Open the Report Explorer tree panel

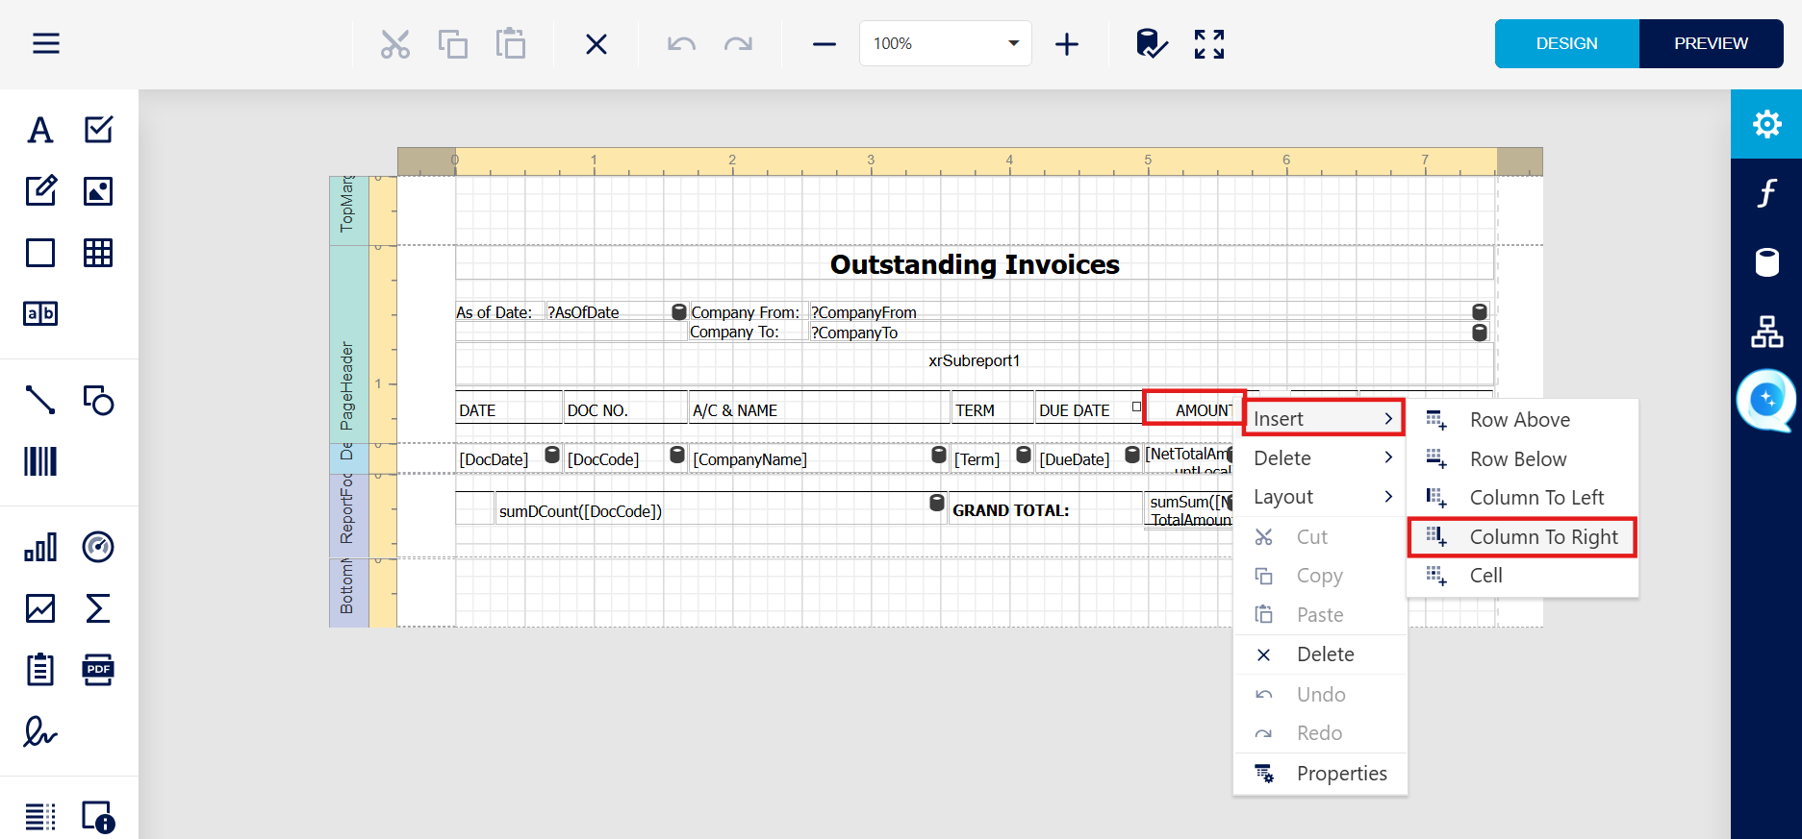1766,332
